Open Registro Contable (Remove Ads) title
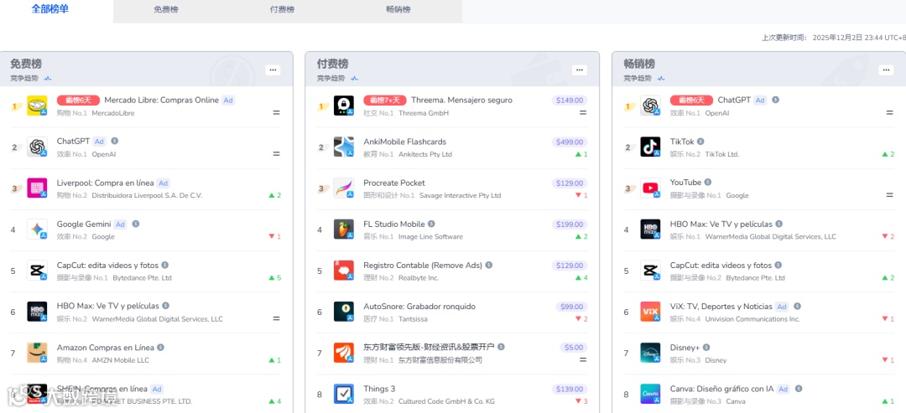 (422, 266)
